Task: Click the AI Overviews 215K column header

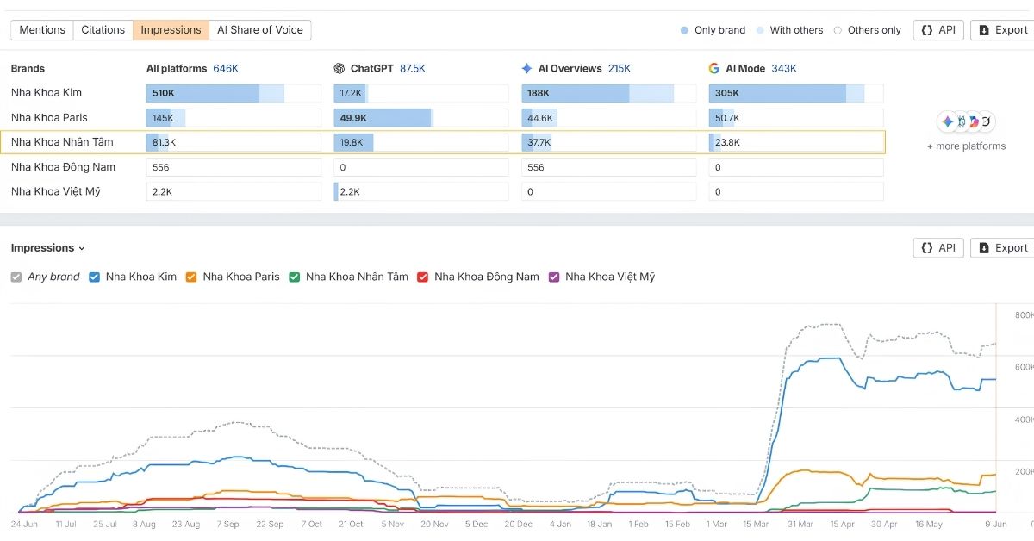Action: pyautogui.click(x=576, y=69)
